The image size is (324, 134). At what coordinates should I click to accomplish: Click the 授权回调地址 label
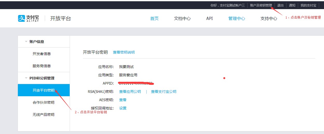[x=102, y=108]
